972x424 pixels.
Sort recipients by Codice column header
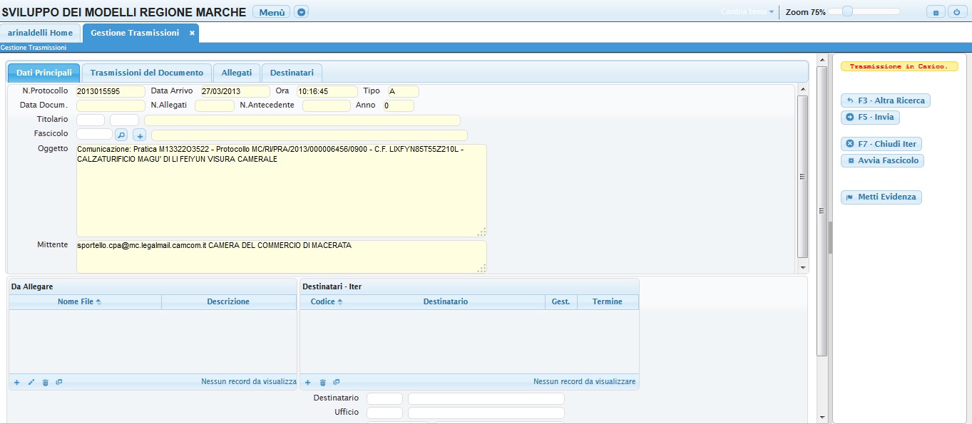coord(327,301)
